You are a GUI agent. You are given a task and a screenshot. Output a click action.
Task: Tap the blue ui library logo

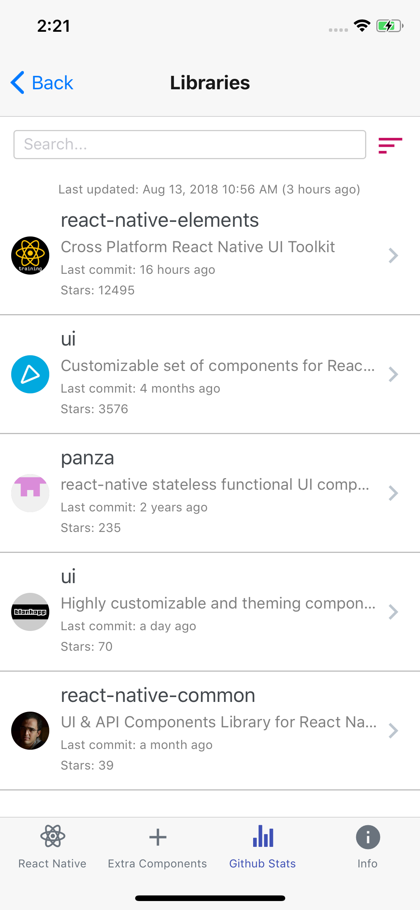click(x=30, y=374)
